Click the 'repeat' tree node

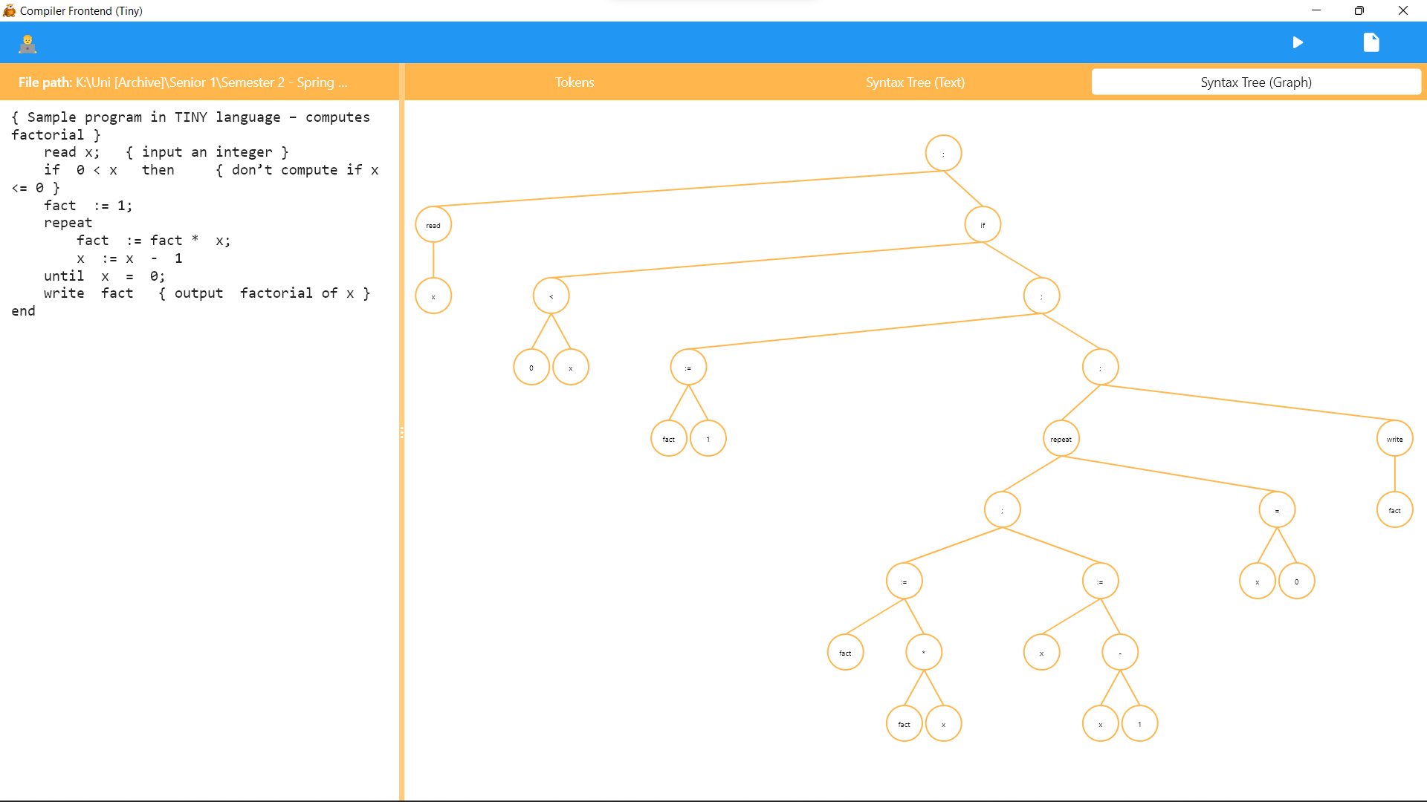1061,439
